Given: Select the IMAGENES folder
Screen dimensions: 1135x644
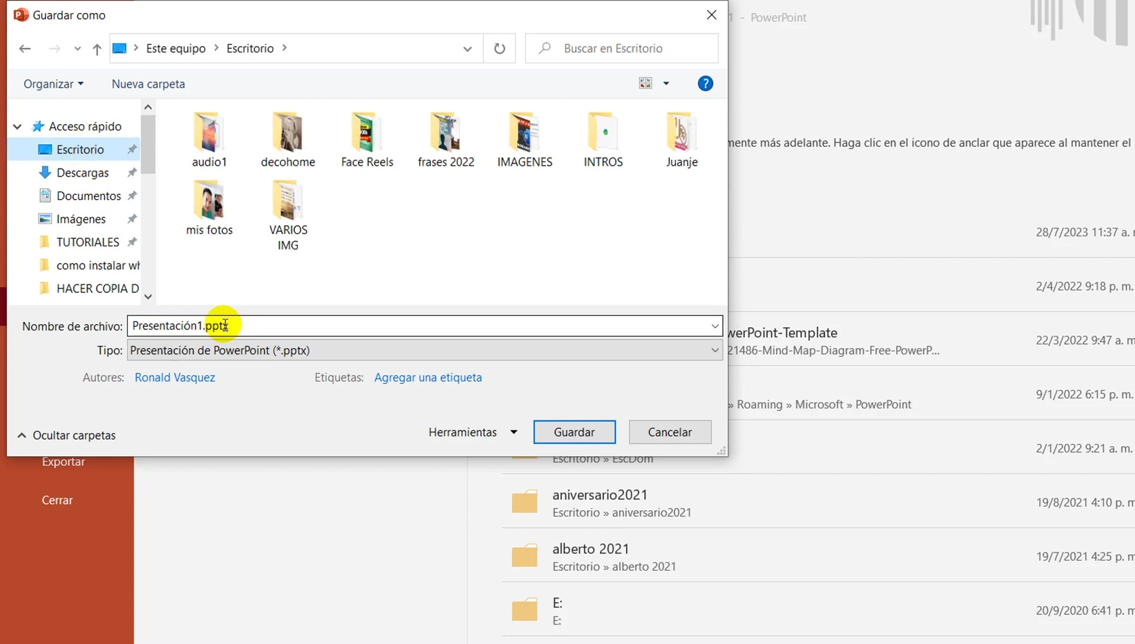Looking at the screenshot, I should coord(524,140).
